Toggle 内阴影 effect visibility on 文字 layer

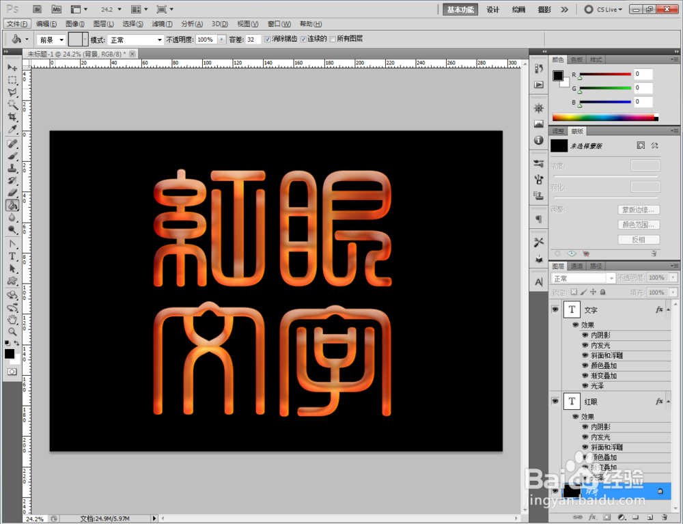click(585, 335)
